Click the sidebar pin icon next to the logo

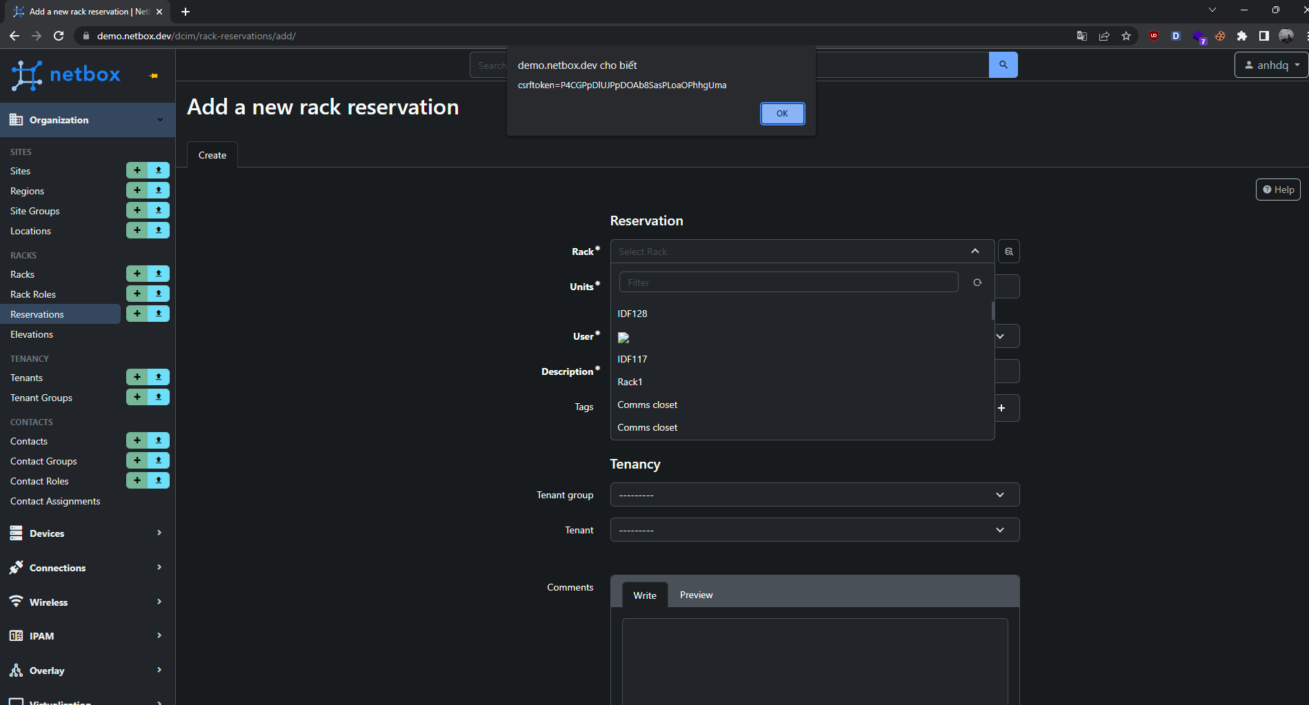tap(153, 76)
